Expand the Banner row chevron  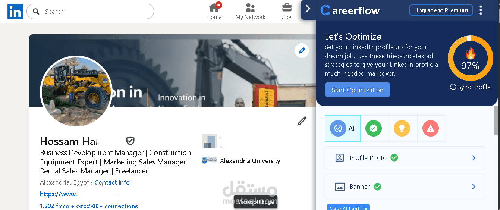(474, 187)
